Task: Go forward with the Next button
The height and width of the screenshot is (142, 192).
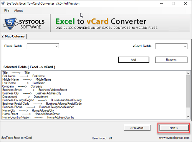Action: click(174, 128)
